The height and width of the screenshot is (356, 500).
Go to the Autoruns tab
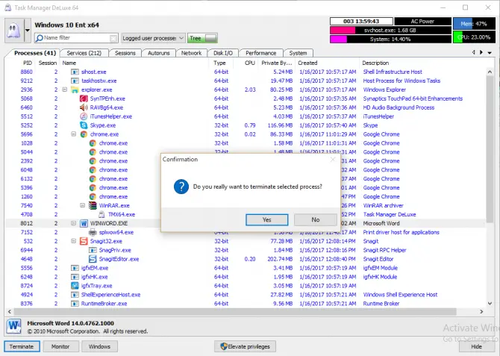pyautogui.click(x=158, y=53)
